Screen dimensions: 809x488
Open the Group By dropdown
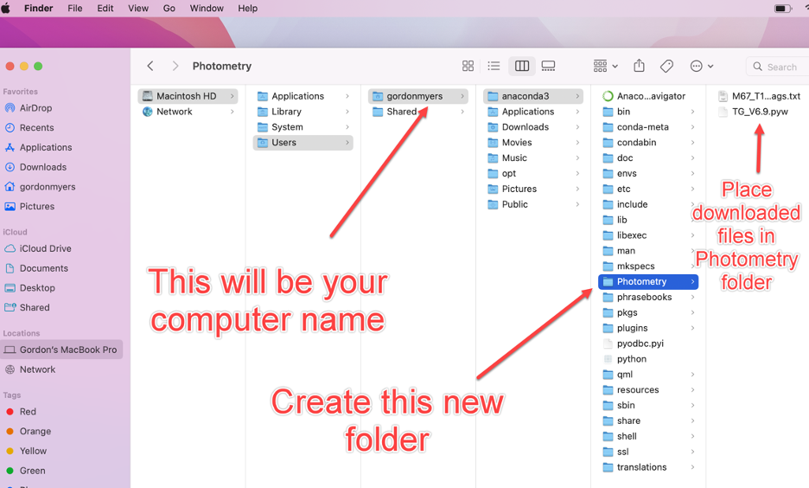605,67
